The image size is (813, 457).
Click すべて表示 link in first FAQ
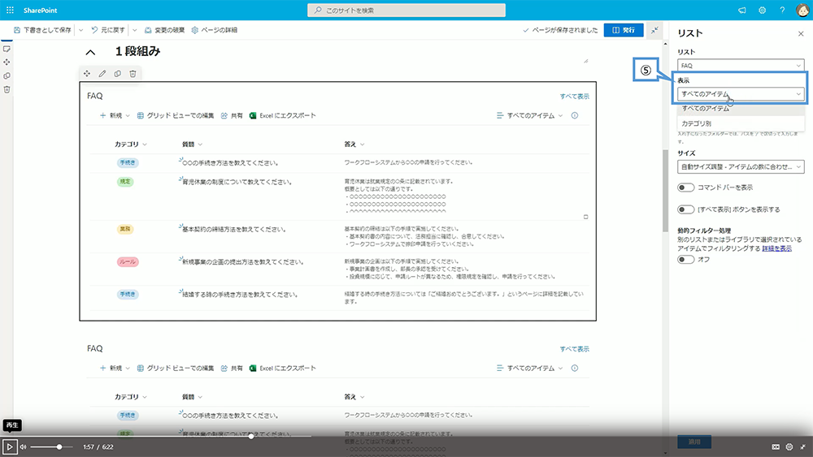[x=574, y=97]
